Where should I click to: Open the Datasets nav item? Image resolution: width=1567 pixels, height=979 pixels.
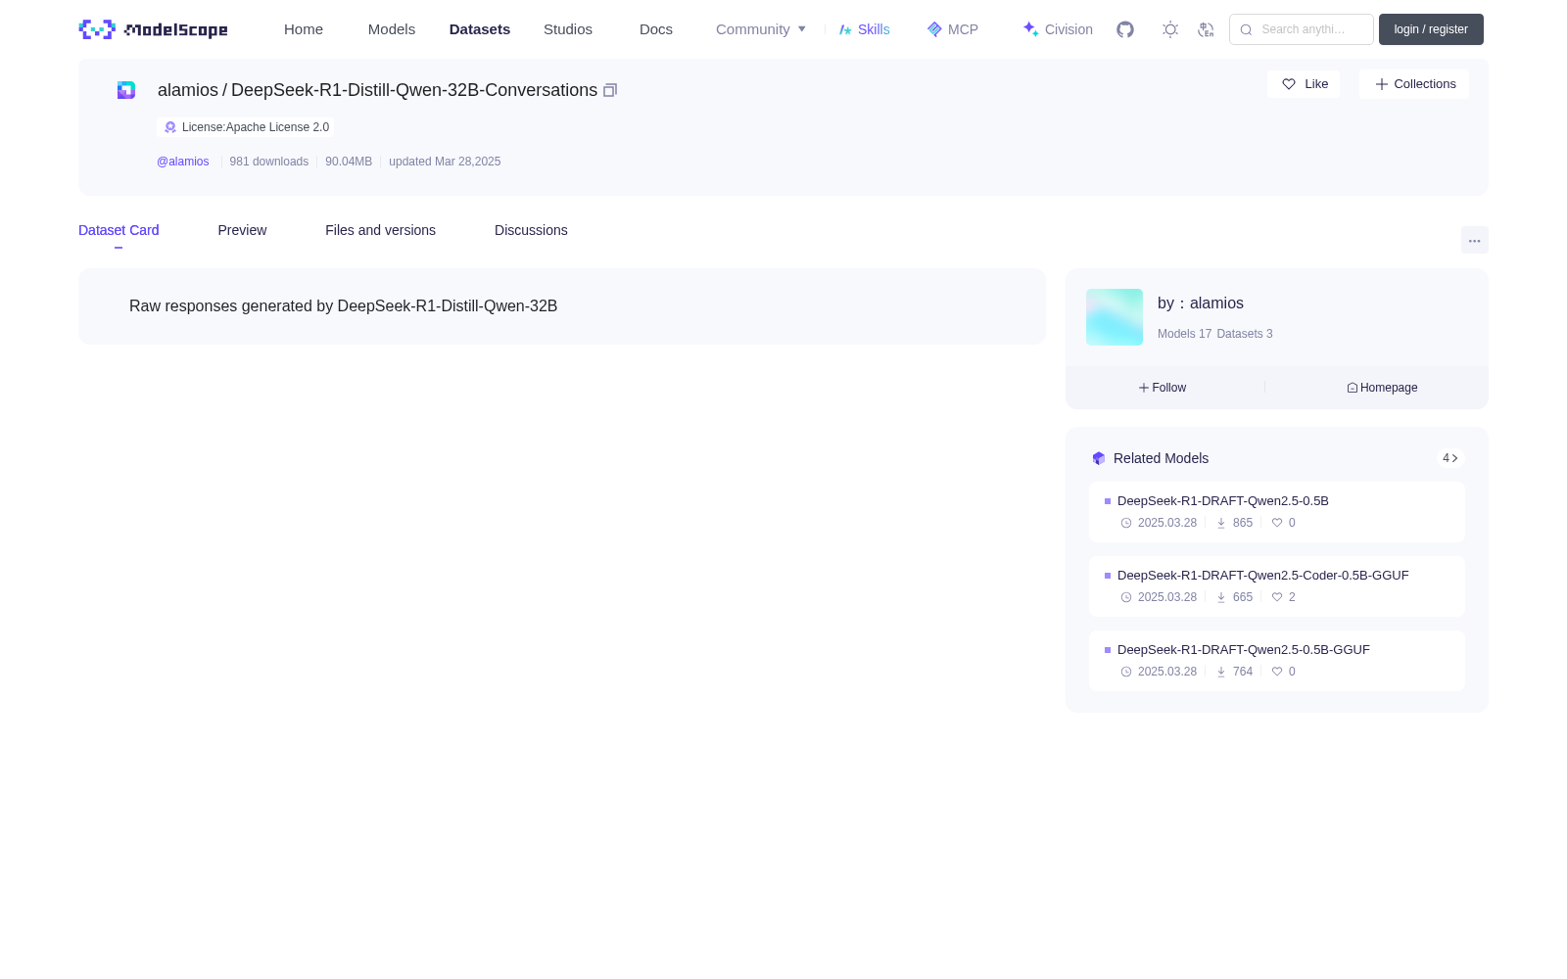[x=480, y=29]
